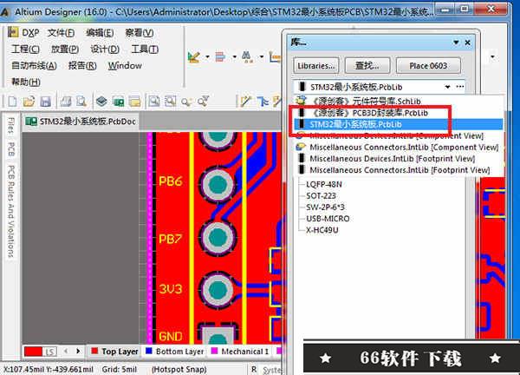The width and height of the screenshot is (520, 375).
Task: Click the find selection tools icon
Action: click(x=247, y=57)
